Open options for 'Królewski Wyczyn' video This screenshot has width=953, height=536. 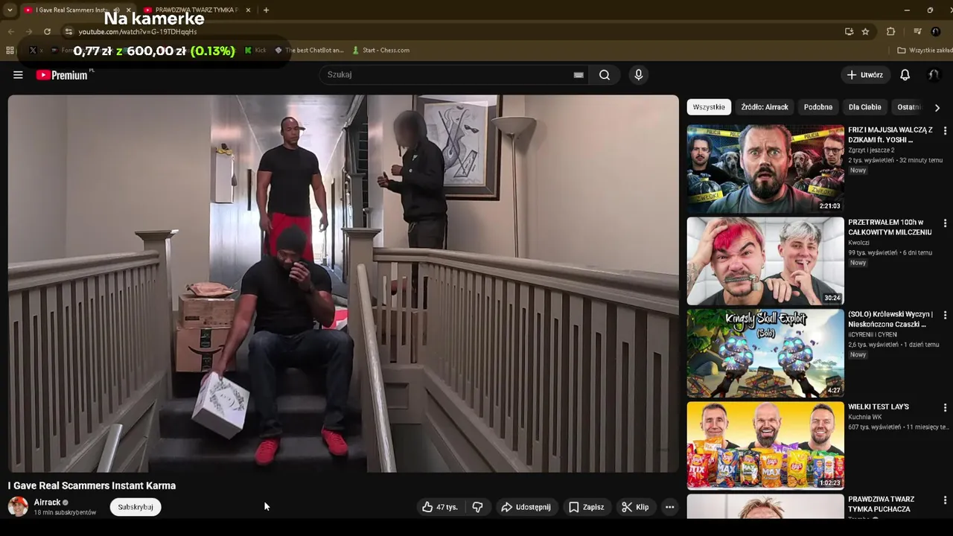click(x=945, y=315)
